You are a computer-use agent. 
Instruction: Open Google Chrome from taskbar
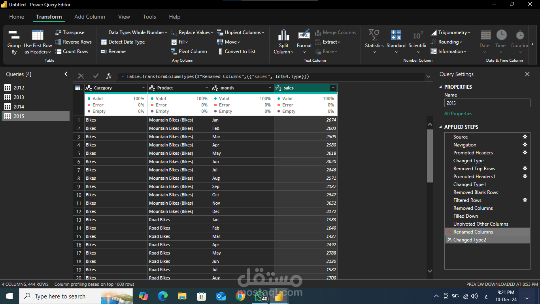tap(240, 296)
